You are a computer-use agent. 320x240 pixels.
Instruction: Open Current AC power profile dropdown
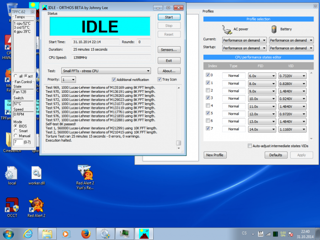[244, 40]
